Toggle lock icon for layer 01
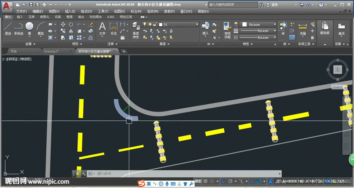Image resolution: width=354 pixels, height=188 pixels. coord(155,24)
